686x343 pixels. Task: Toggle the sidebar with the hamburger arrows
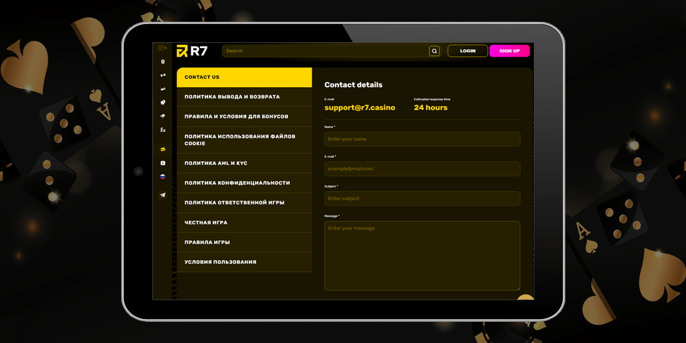click(162, 49)
